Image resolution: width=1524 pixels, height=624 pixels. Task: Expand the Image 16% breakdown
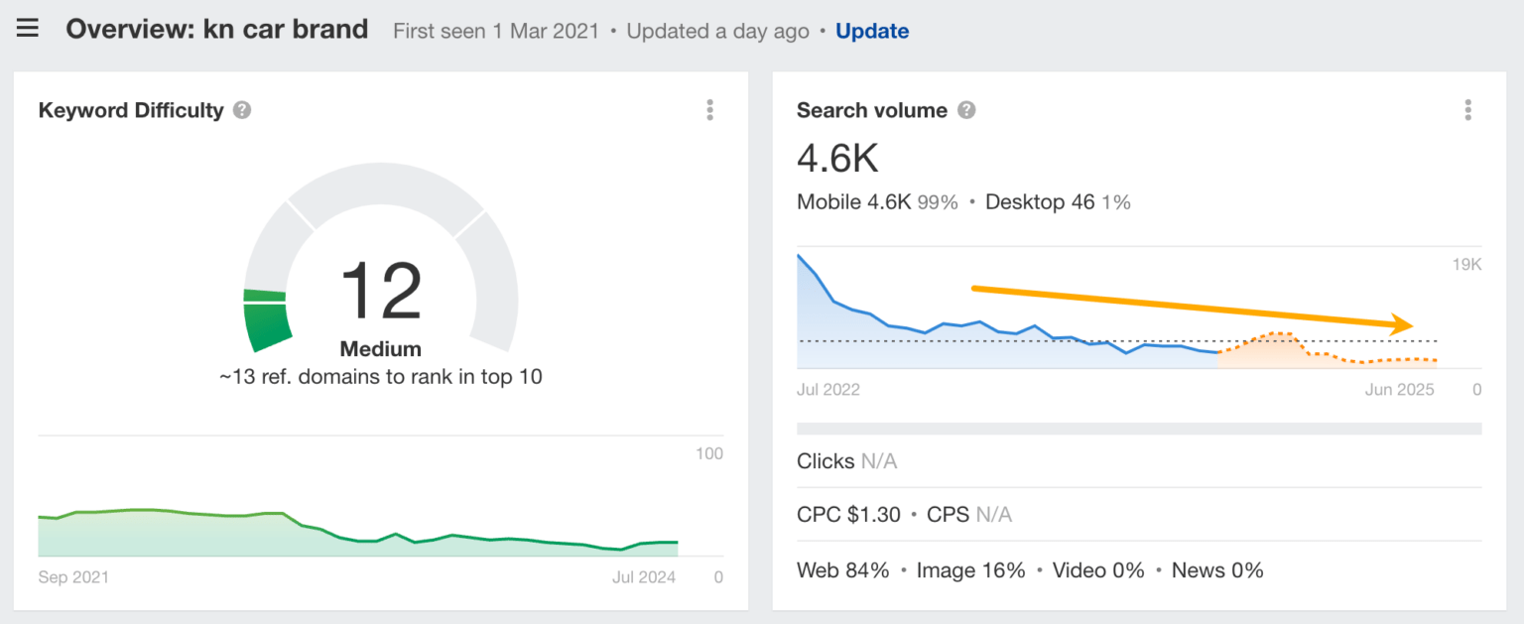(x=971, y=570)
